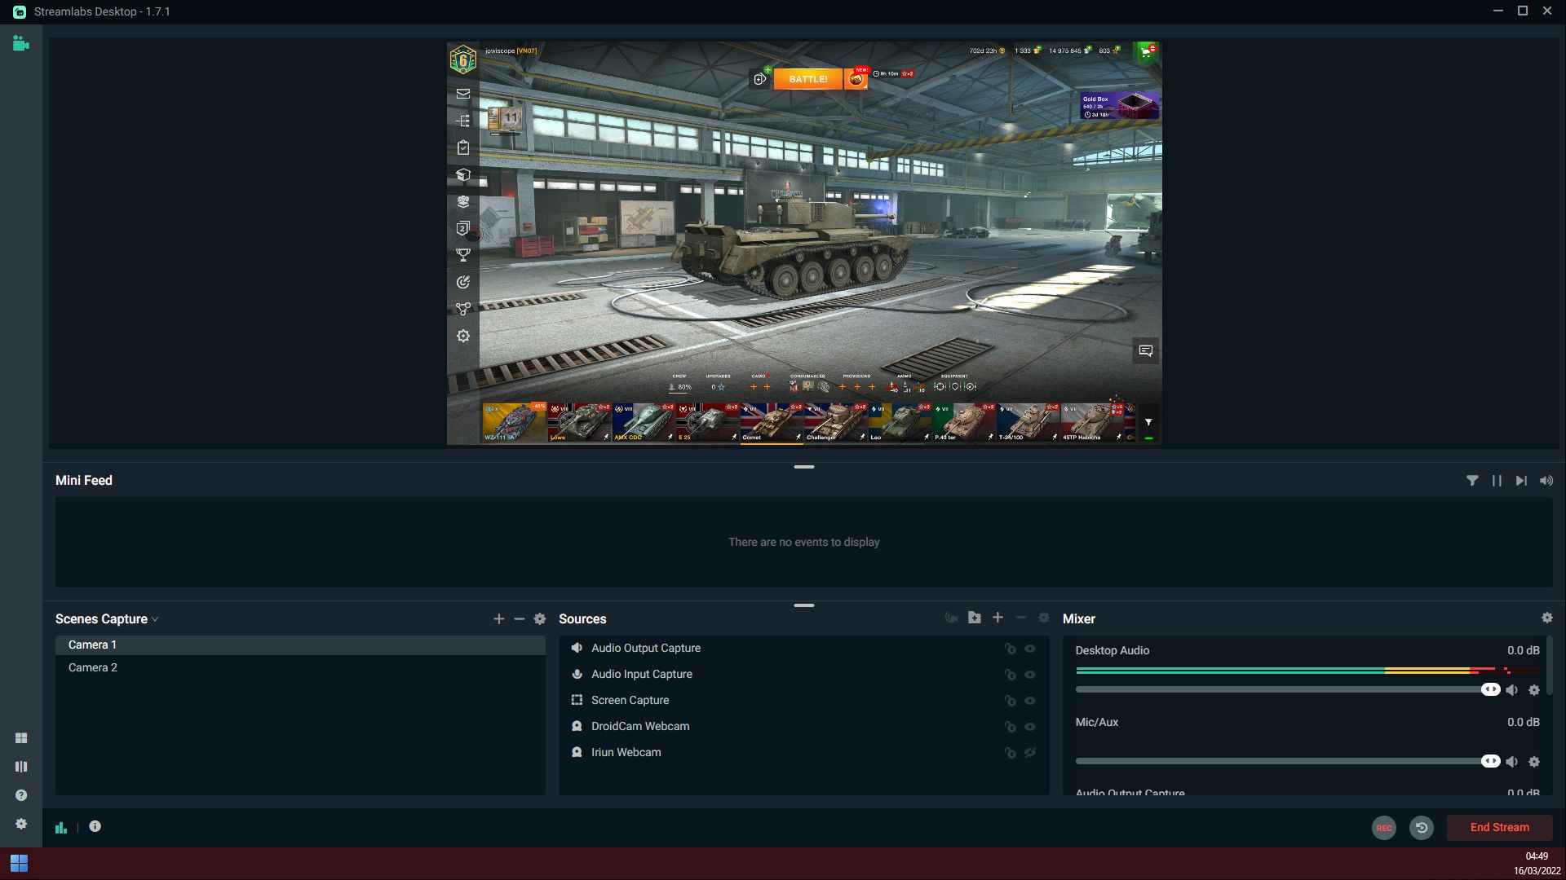The image size is (1566, 880).
Task: Click the End Stream button
Action: [x=1499, y=828]
